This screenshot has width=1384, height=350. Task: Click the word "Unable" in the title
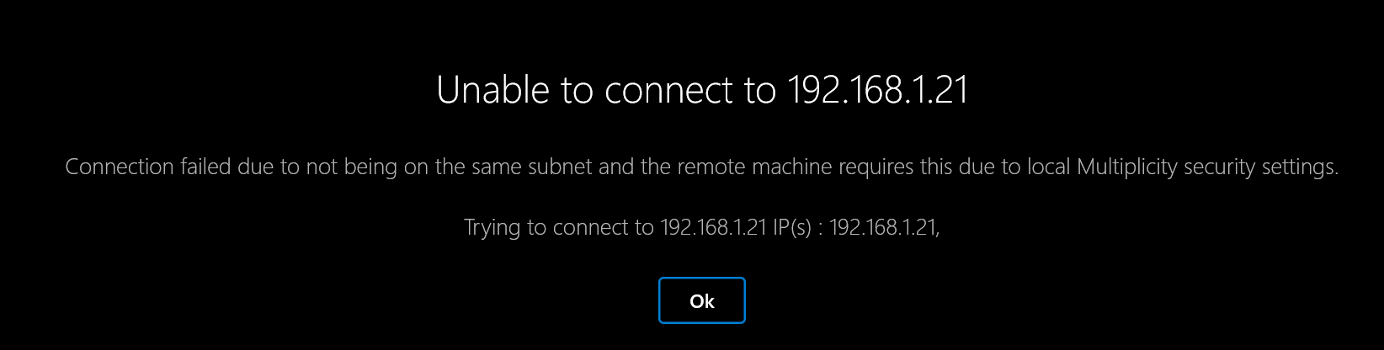[492, 90]
